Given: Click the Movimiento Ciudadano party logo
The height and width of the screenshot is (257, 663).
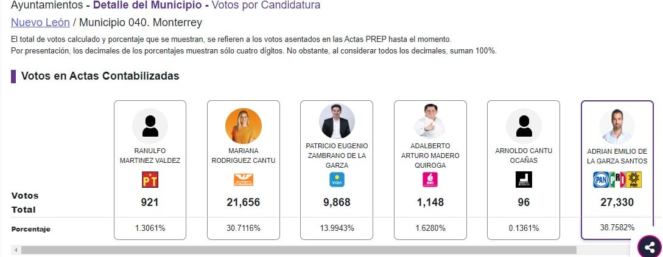Looking at the screenshot, I should pyautogui.click(x=243, y=180).
